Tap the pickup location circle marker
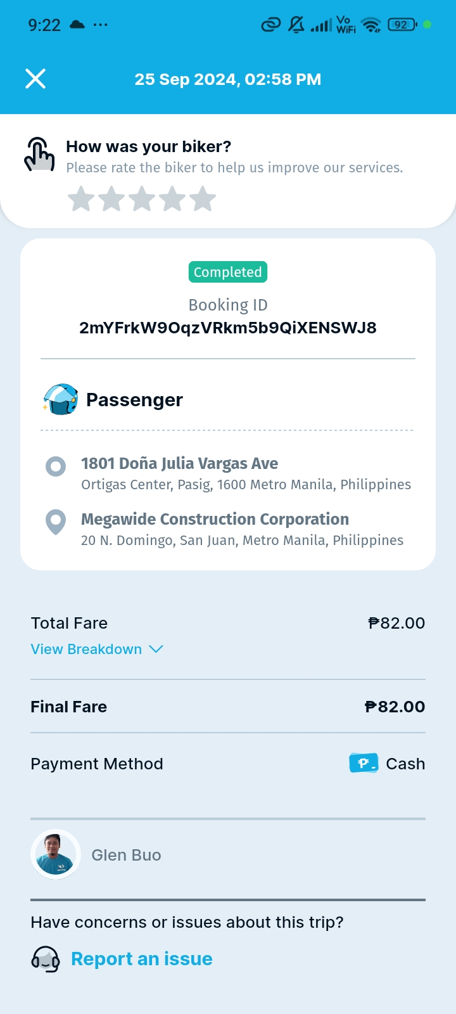456x1014 pixels. tap(56, 467)
